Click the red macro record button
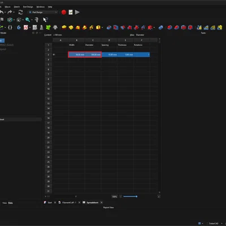 click(x=64, y=12)
